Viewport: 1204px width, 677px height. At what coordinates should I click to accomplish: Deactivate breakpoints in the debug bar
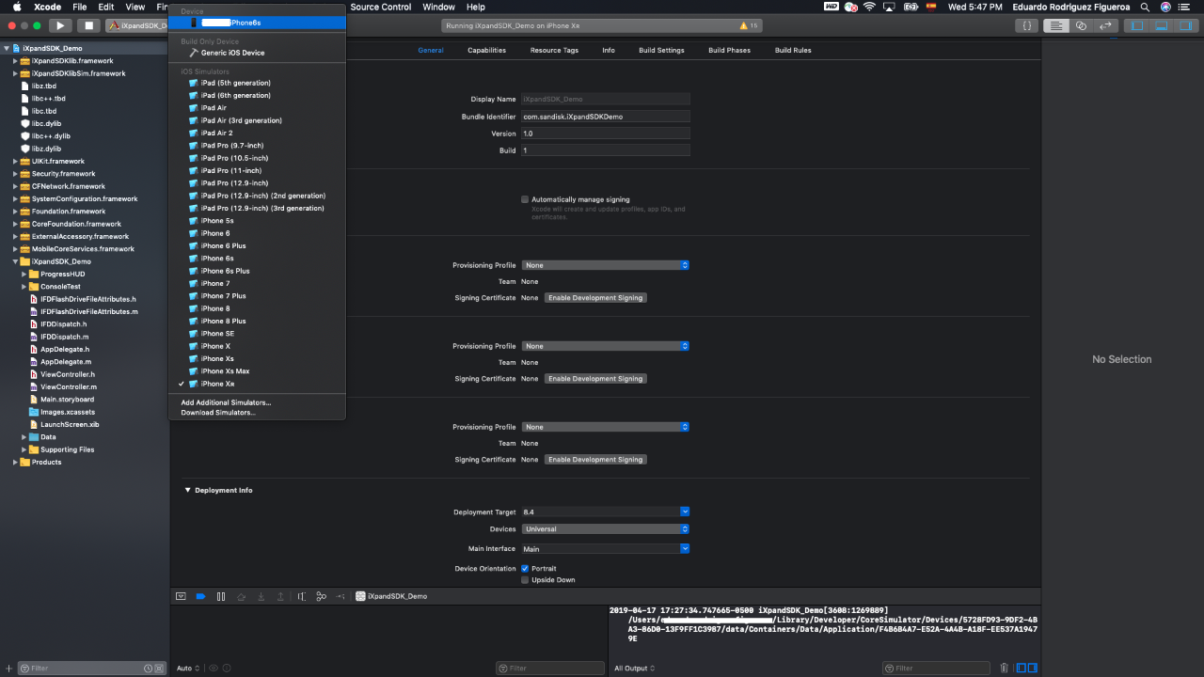(200, 596)
